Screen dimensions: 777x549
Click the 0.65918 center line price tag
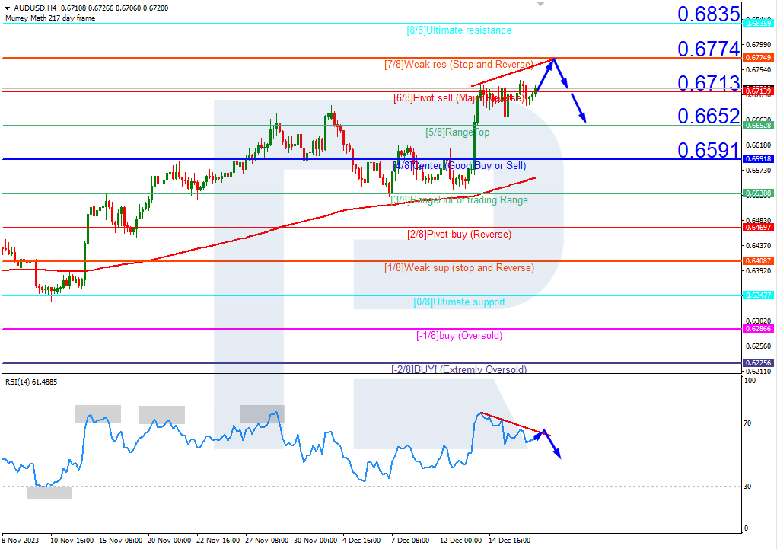pos(758,159)
